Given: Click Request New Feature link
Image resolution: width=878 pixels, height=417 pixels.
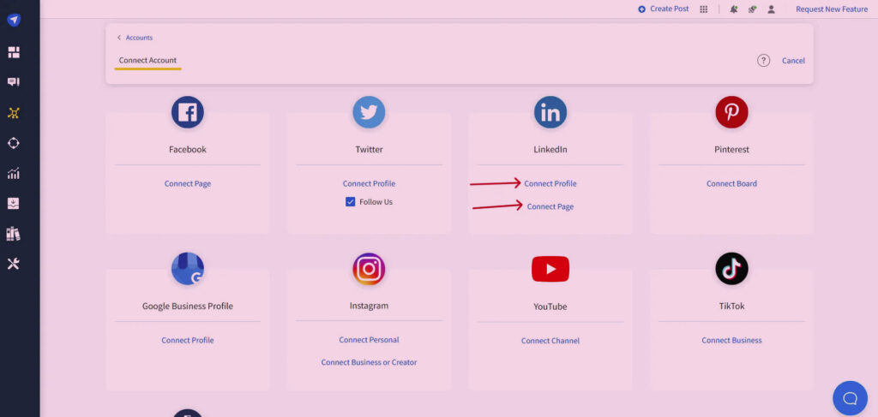Looking at the screenshot, I should (x=832, y=9).
